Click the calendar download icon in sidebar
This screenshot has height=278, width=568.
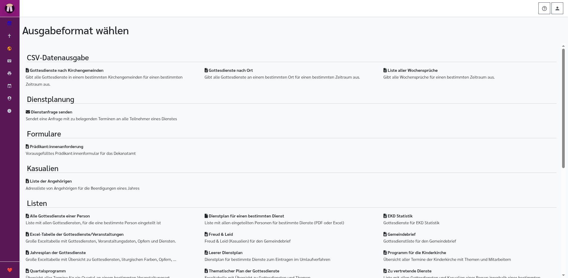(x=9, y=86)
